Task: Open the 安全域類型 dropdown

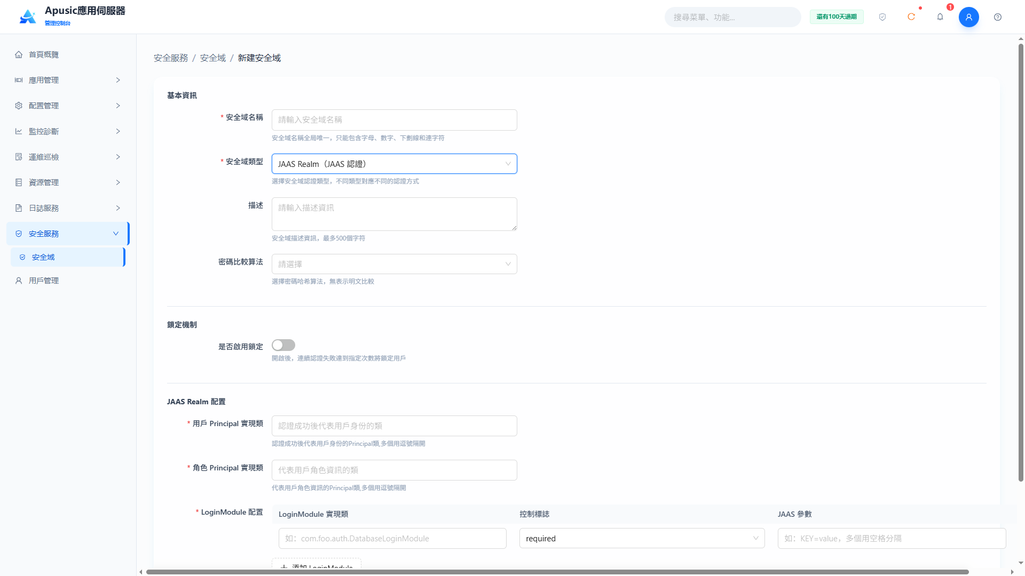Action: [x=395, y=164]
